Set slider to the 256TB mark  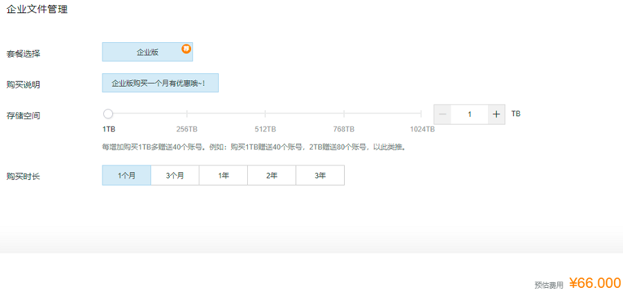click(x=187, y=114)
